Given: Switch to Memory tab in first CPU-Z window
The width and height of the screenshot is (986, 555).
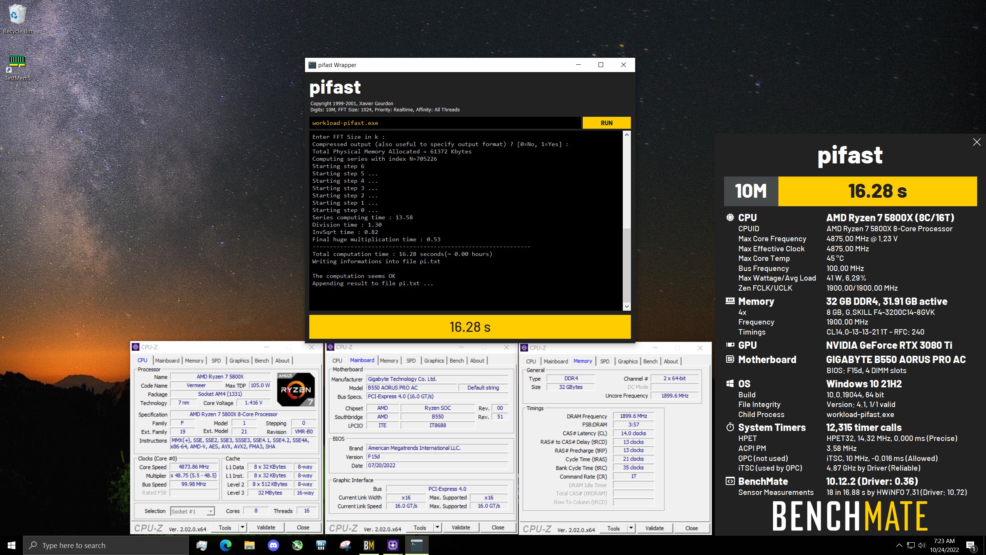Looking at the screenshot, I should [x=194, y=360].
